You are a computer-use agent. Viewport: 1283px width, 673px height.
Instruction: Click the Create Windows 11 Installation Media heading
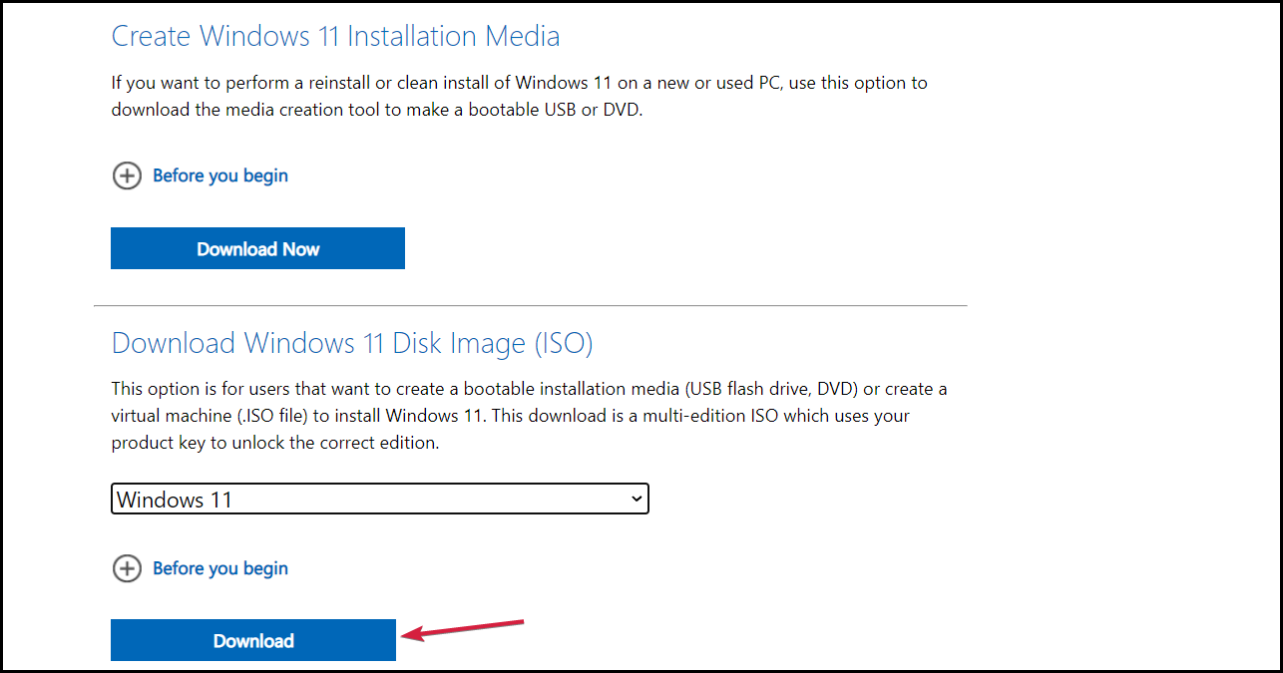335,35
